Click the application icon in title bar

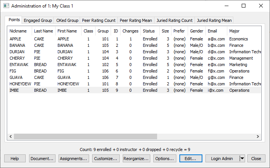pos(6,6)
